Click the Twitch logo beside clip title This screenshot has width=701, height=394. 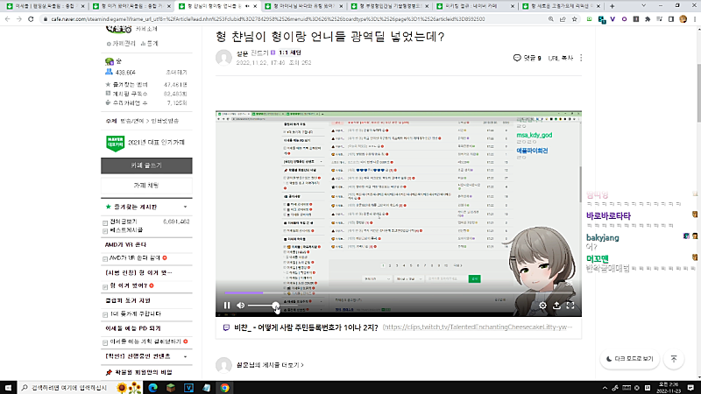[x=226, y=327]
